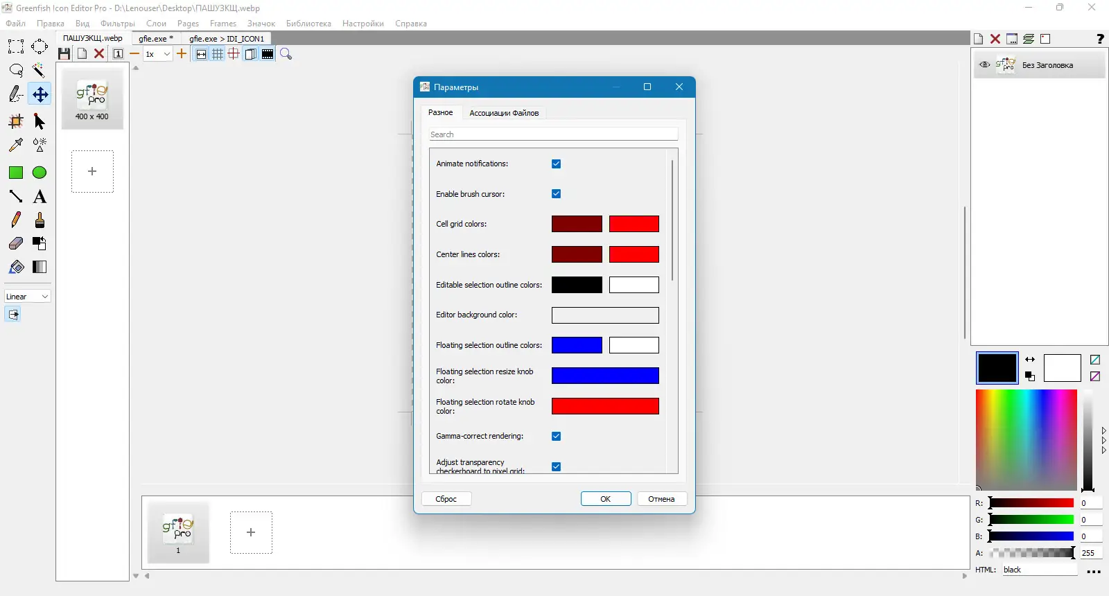Open the Библиотека menu
Viewport: 1109px width, 596px height.
[x=308, y=24]
